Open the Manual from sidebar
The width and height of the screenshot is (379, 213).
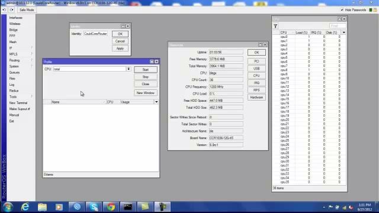click(14, 115)
